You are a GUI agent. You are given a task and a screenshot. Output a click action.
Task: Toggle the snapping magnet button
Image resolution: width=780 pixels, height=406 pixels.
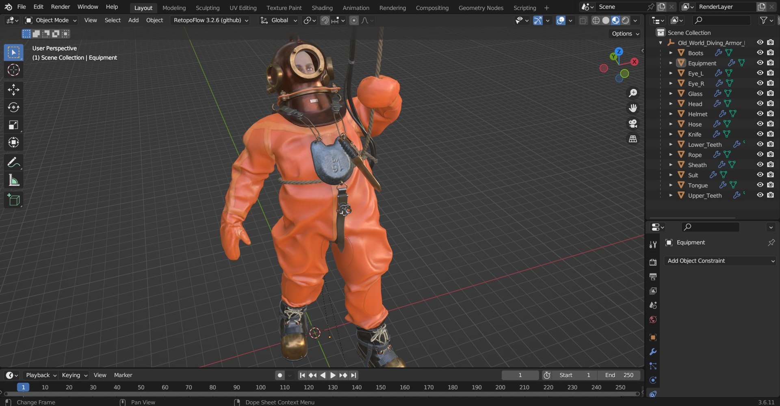click(325, 20)
